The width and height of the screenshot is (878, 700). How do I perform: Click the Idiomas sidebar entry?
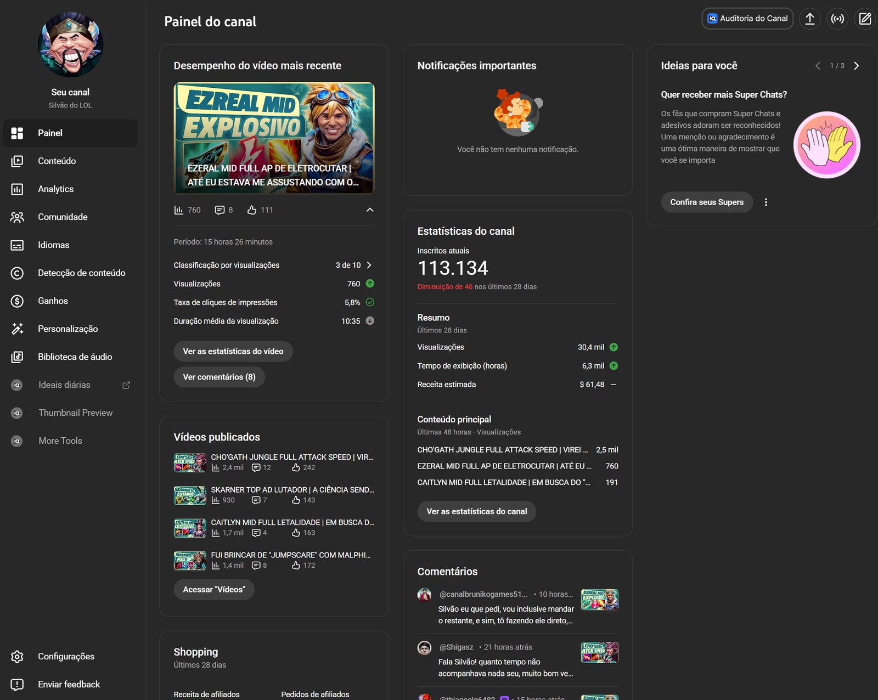pos(70,245)
